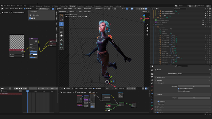Click the zoom magnifier icon in viewport
This screenshot has width=212, height=119.
[147, 25]
